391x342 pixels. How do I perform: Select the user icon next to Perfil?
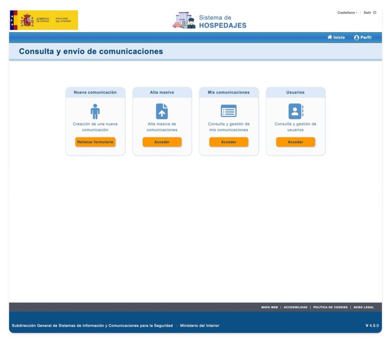point(356,37)
